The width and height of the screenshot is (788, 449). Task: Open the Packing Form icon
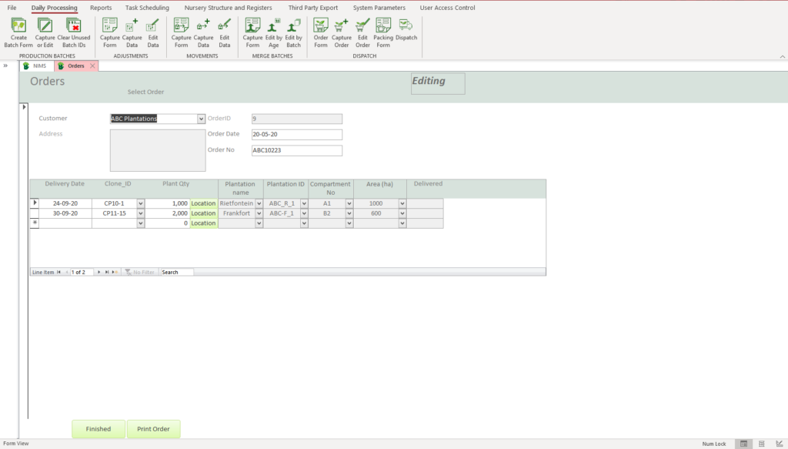(383, 32)
